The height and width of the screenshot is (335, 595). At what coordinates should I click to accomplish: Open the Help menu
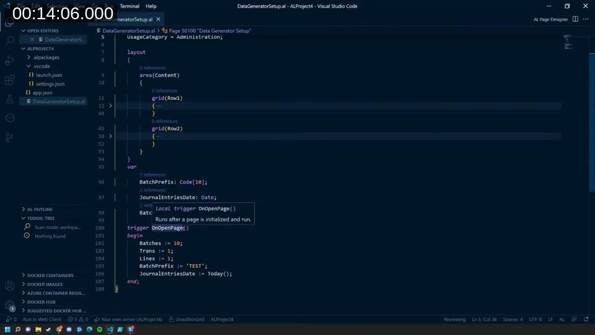click(x=151, y=6)
